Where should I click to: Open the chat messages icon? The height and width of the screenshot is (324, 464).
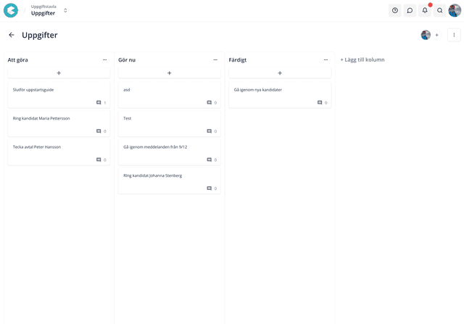coord(410,10)
